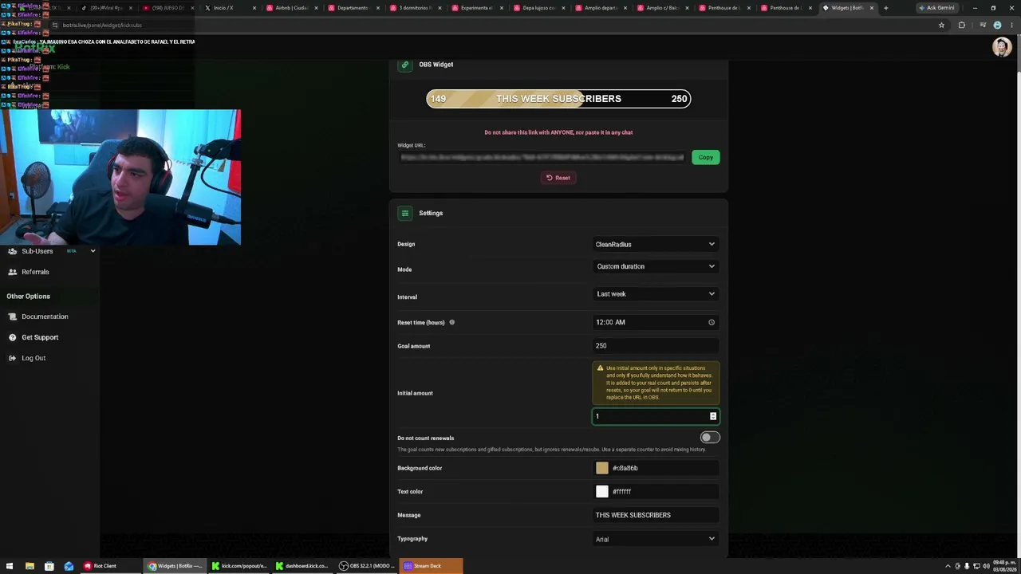
Task: Click the Ask Gemini button
Action: (x=937, y=8)
